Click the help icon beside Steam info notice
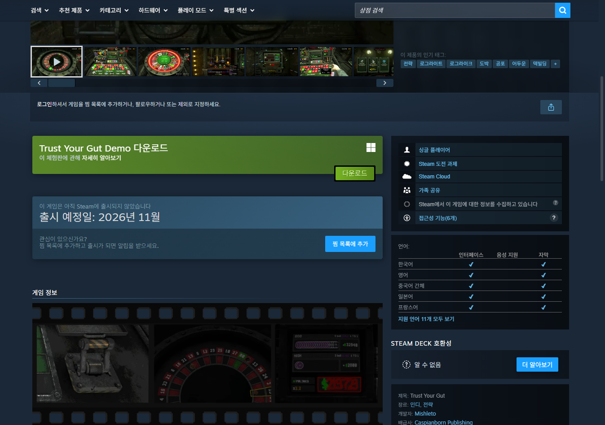605x425 pixels. tap(556, 203)
